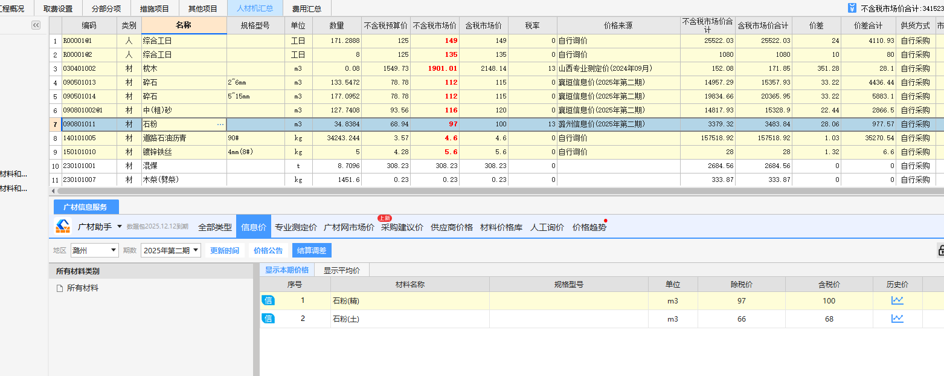The width and height of the screenshot is (944, 376).
Task: Click the 石粉(精) material name
Action: tap(346, 300)
